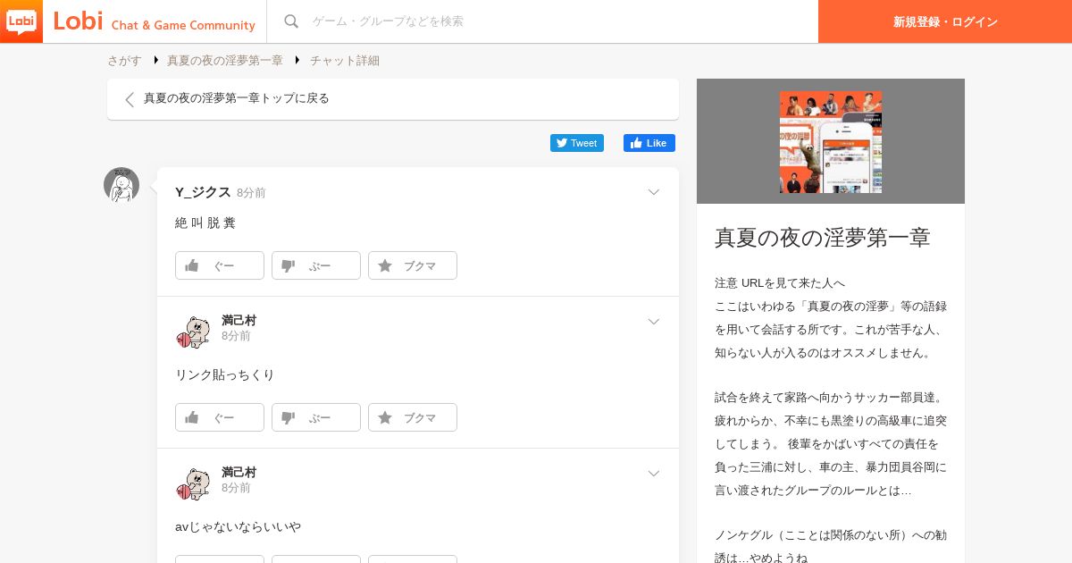Click the Lobi logo icon
The height and width of the screenshot is (563, 1072).
(21, 21)
